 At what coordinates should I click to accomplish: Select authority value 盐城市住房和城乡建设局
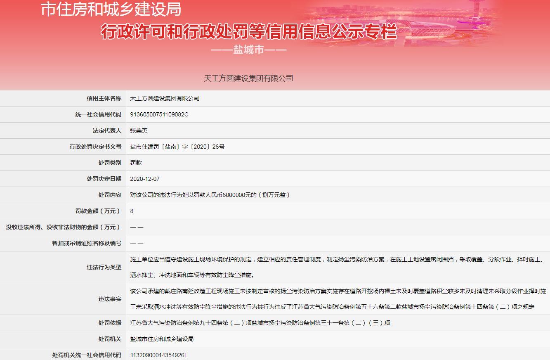[162, 339]
